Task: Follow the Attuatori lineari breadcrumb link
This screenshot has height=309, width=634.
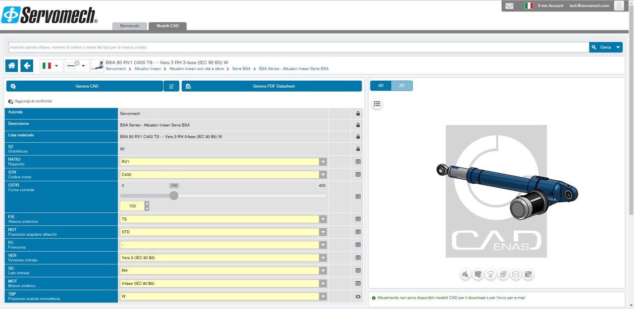Action: coord(148,69)
